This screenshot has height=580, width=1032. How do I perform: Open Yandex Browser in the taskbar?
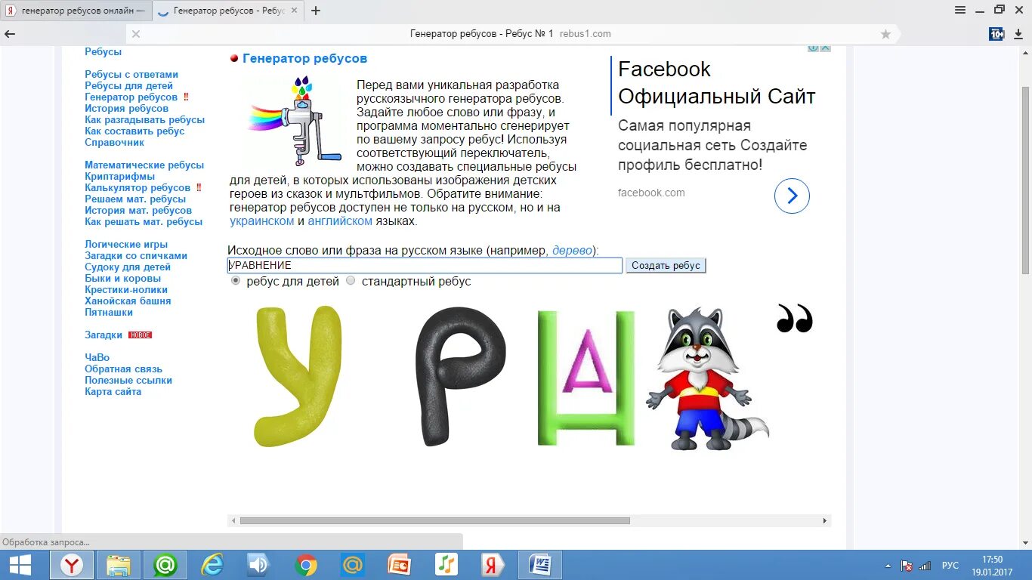(72, 565)
